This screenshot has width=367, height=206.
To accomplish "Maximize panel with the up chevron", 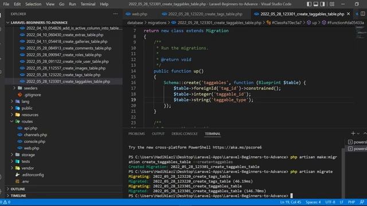I will [x=365, y=133].
